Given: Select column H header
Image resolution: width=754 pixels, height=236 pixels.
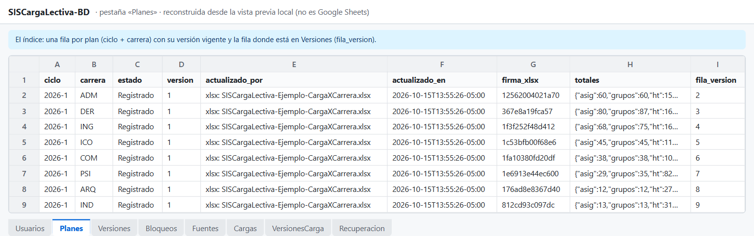Looking at the screenshot, I should coord(630,64).
